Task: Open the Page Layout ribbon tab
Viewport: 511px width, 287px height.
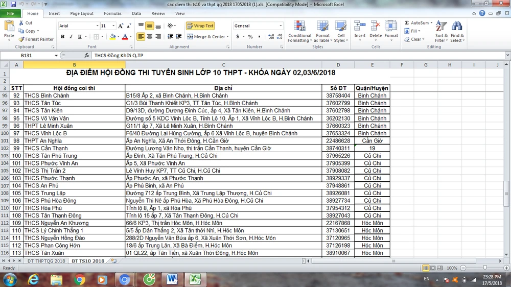Action: (82, 14)
